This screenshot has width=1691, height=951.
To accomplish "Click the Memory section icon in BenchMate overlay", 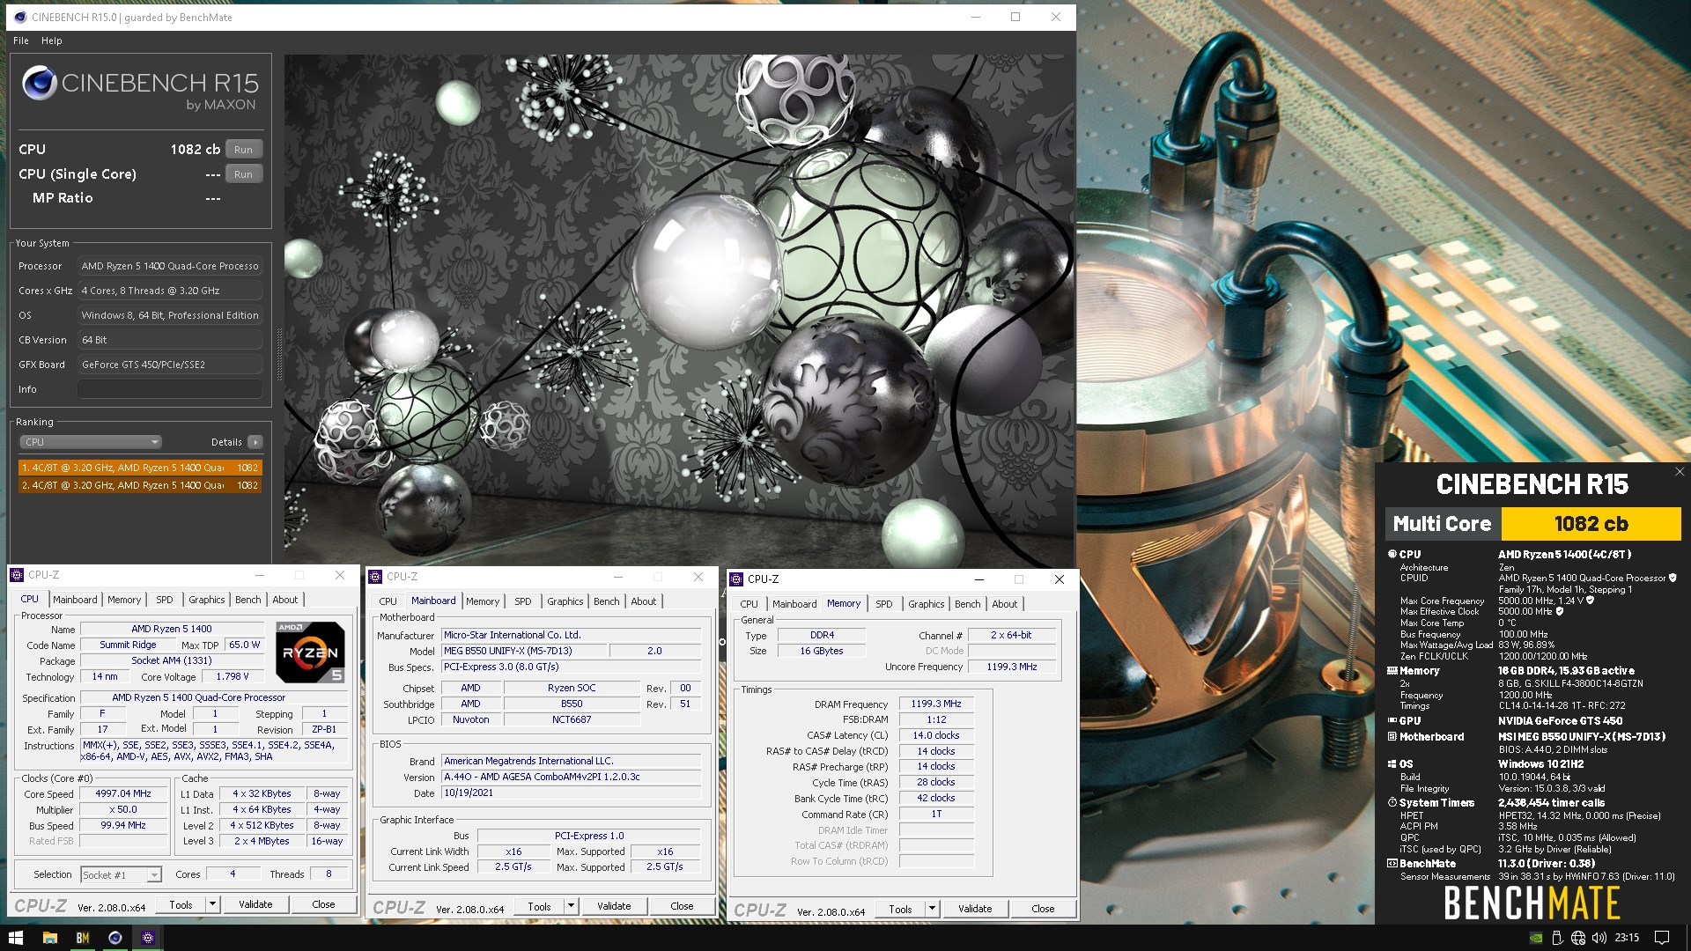I will 1392,671.
